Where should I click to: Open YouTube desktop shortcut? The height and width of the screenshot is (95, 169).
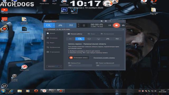4,11
